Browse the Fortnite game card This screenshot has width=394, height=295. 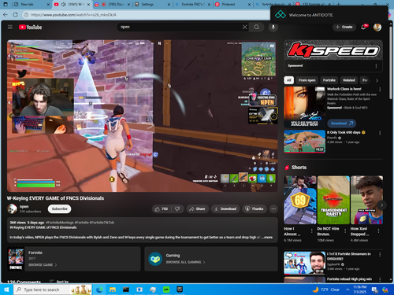coord(74,259)
